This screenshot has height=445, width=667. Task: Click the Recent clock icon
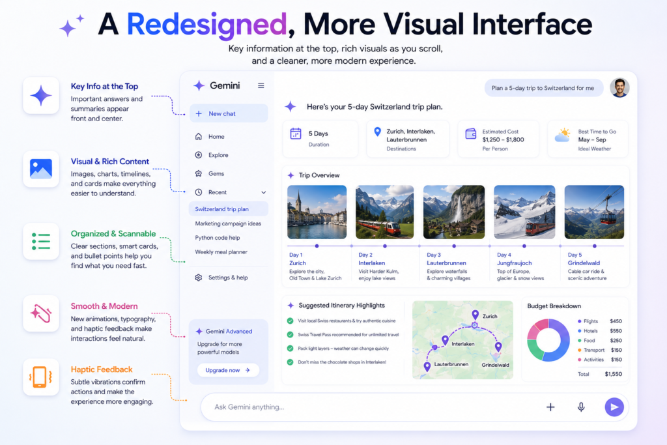click(x=199, y=192)
